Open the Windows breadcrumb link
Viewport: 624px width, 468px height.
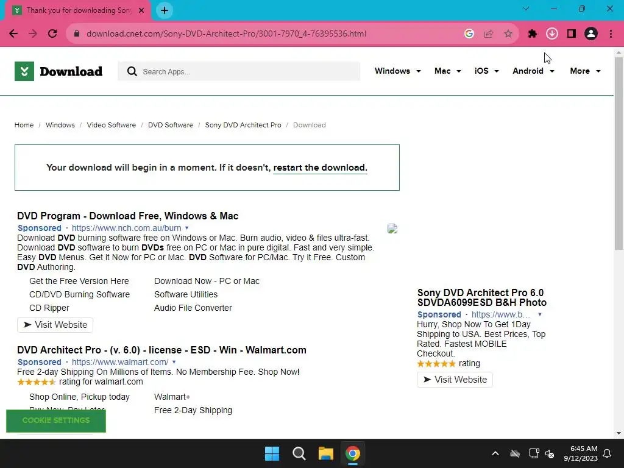point(60,125)
